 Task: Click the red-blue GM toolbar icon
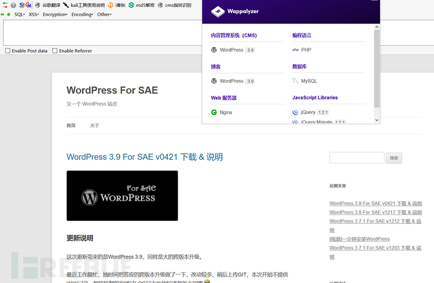click(x=28, y=5)
